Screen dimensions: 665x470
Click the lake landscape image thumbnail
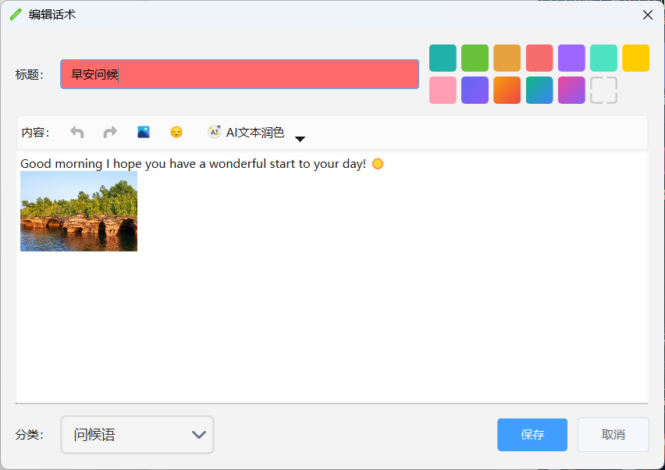click(x=79, y=212)
